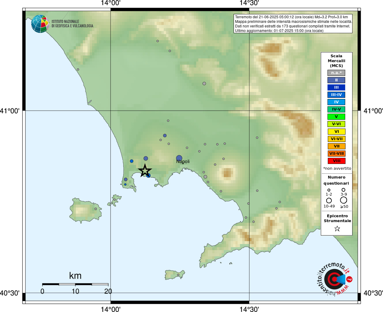Click the epicenter star on the map

pos(145,171)
